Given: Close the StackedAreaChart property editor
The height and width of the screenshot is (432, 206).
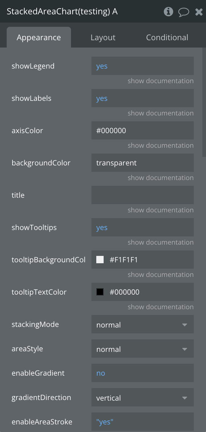Looking at the screenshot, I should (x=199, y=12).
